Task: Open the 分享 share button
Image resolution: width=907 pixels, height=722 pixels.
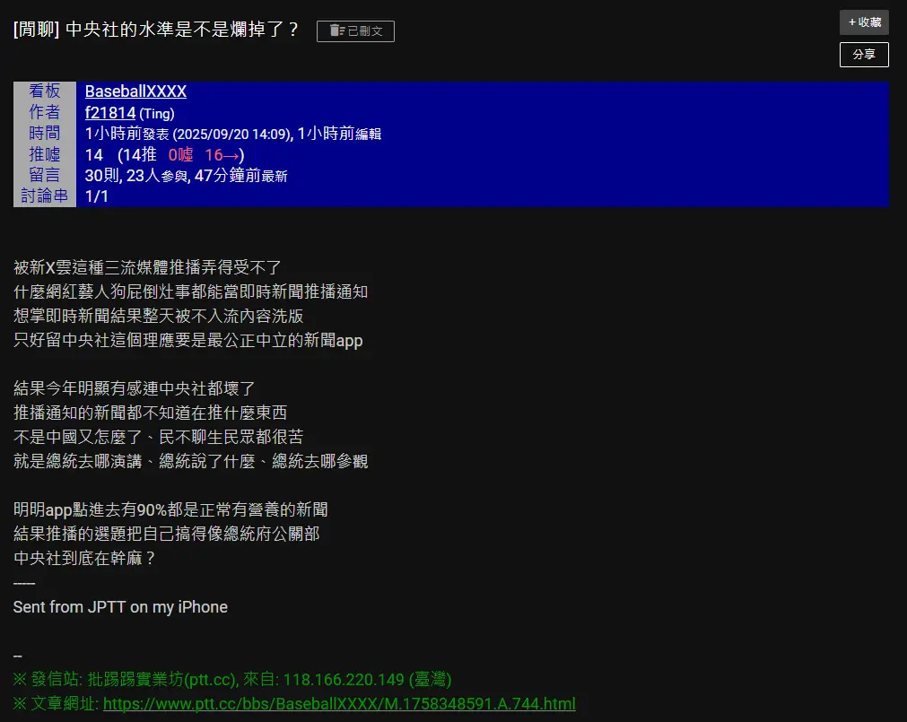Action: pos(864,55)
